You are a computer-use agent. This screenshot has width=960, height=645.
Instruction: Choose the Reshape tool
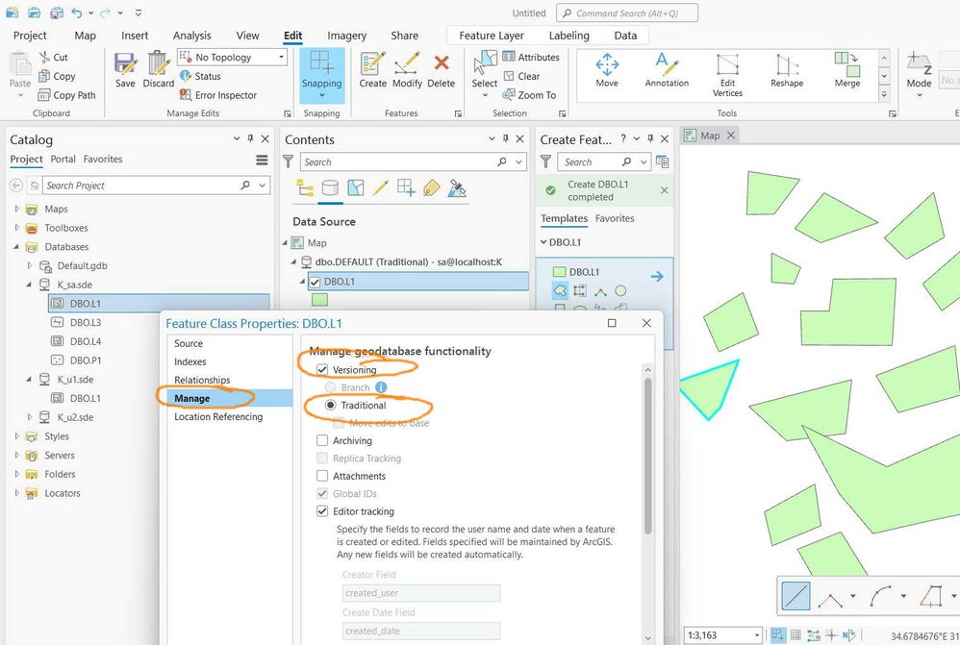tap(787, 70)
